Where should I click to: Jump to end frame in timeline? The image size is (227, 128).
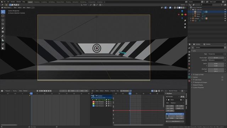(51, 91)
